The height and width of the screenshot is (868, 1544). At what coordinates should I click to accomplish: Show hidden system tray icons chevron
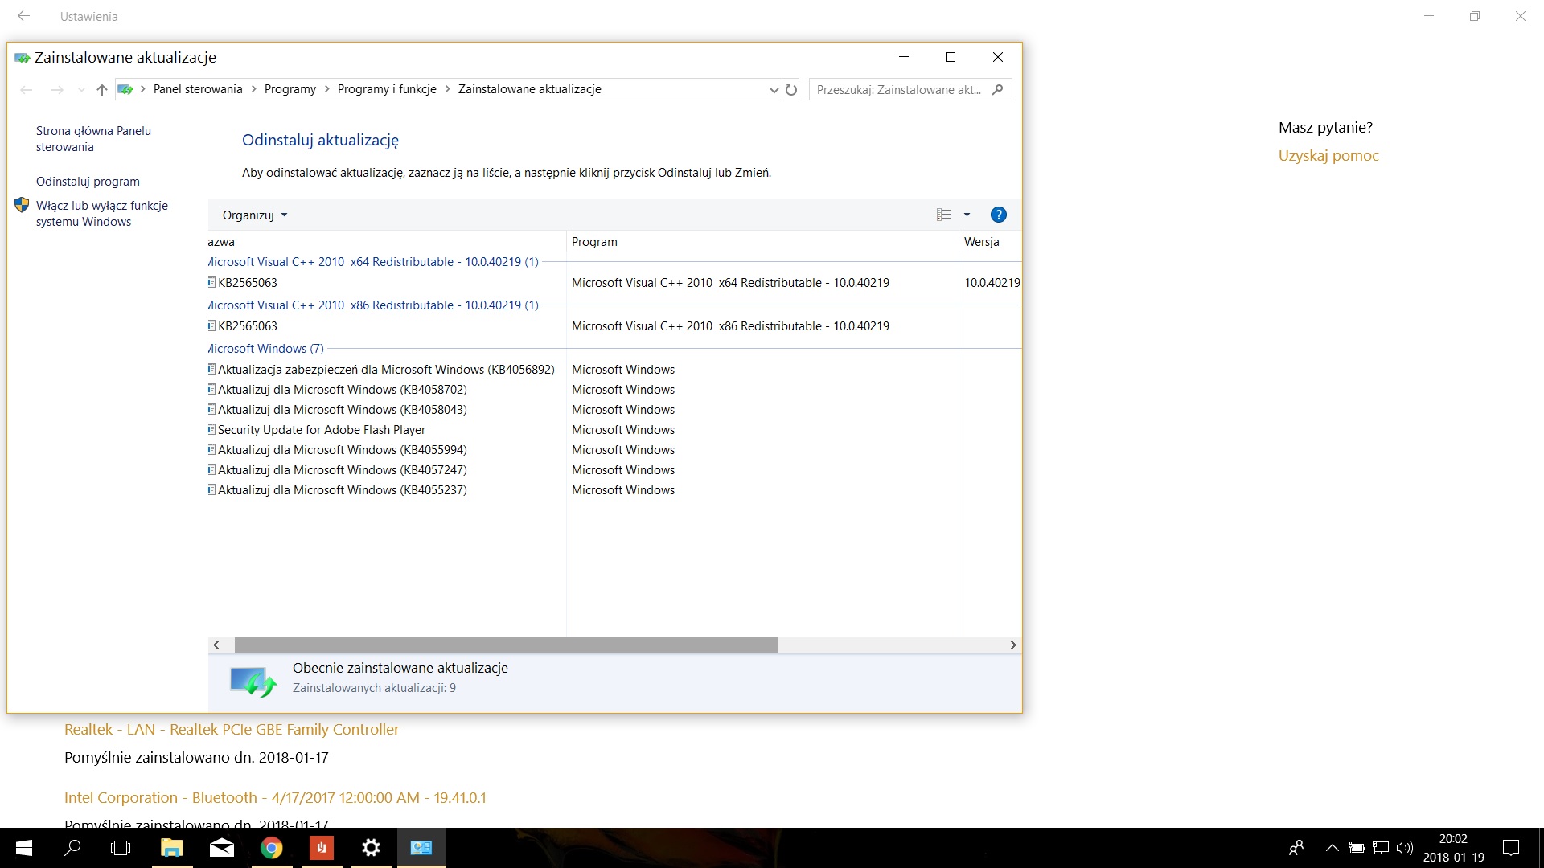click(1333, 848)
